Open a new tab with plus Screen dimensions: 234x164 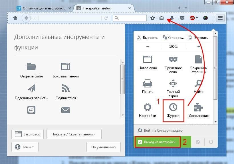point(180,8)
